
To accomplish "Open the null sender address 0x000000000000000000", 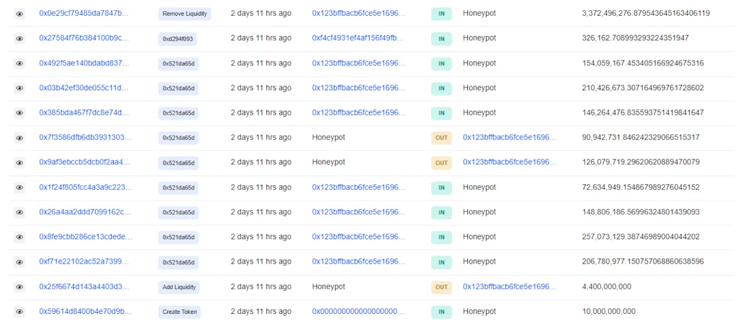I will (x=358, y=312).
